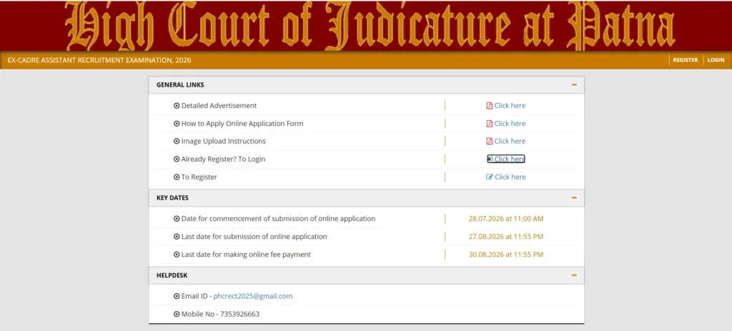Click Ex-Cadre Assistant Recruitment Examination title

click(99, 60)
